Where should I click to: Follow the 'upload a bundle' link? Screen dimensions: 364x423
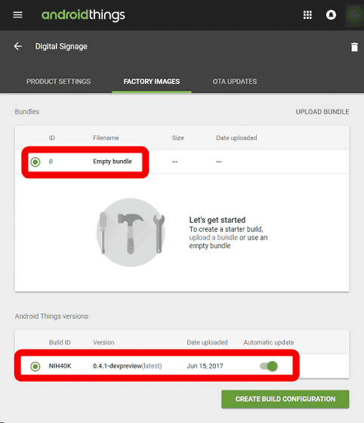coord(213,237)
